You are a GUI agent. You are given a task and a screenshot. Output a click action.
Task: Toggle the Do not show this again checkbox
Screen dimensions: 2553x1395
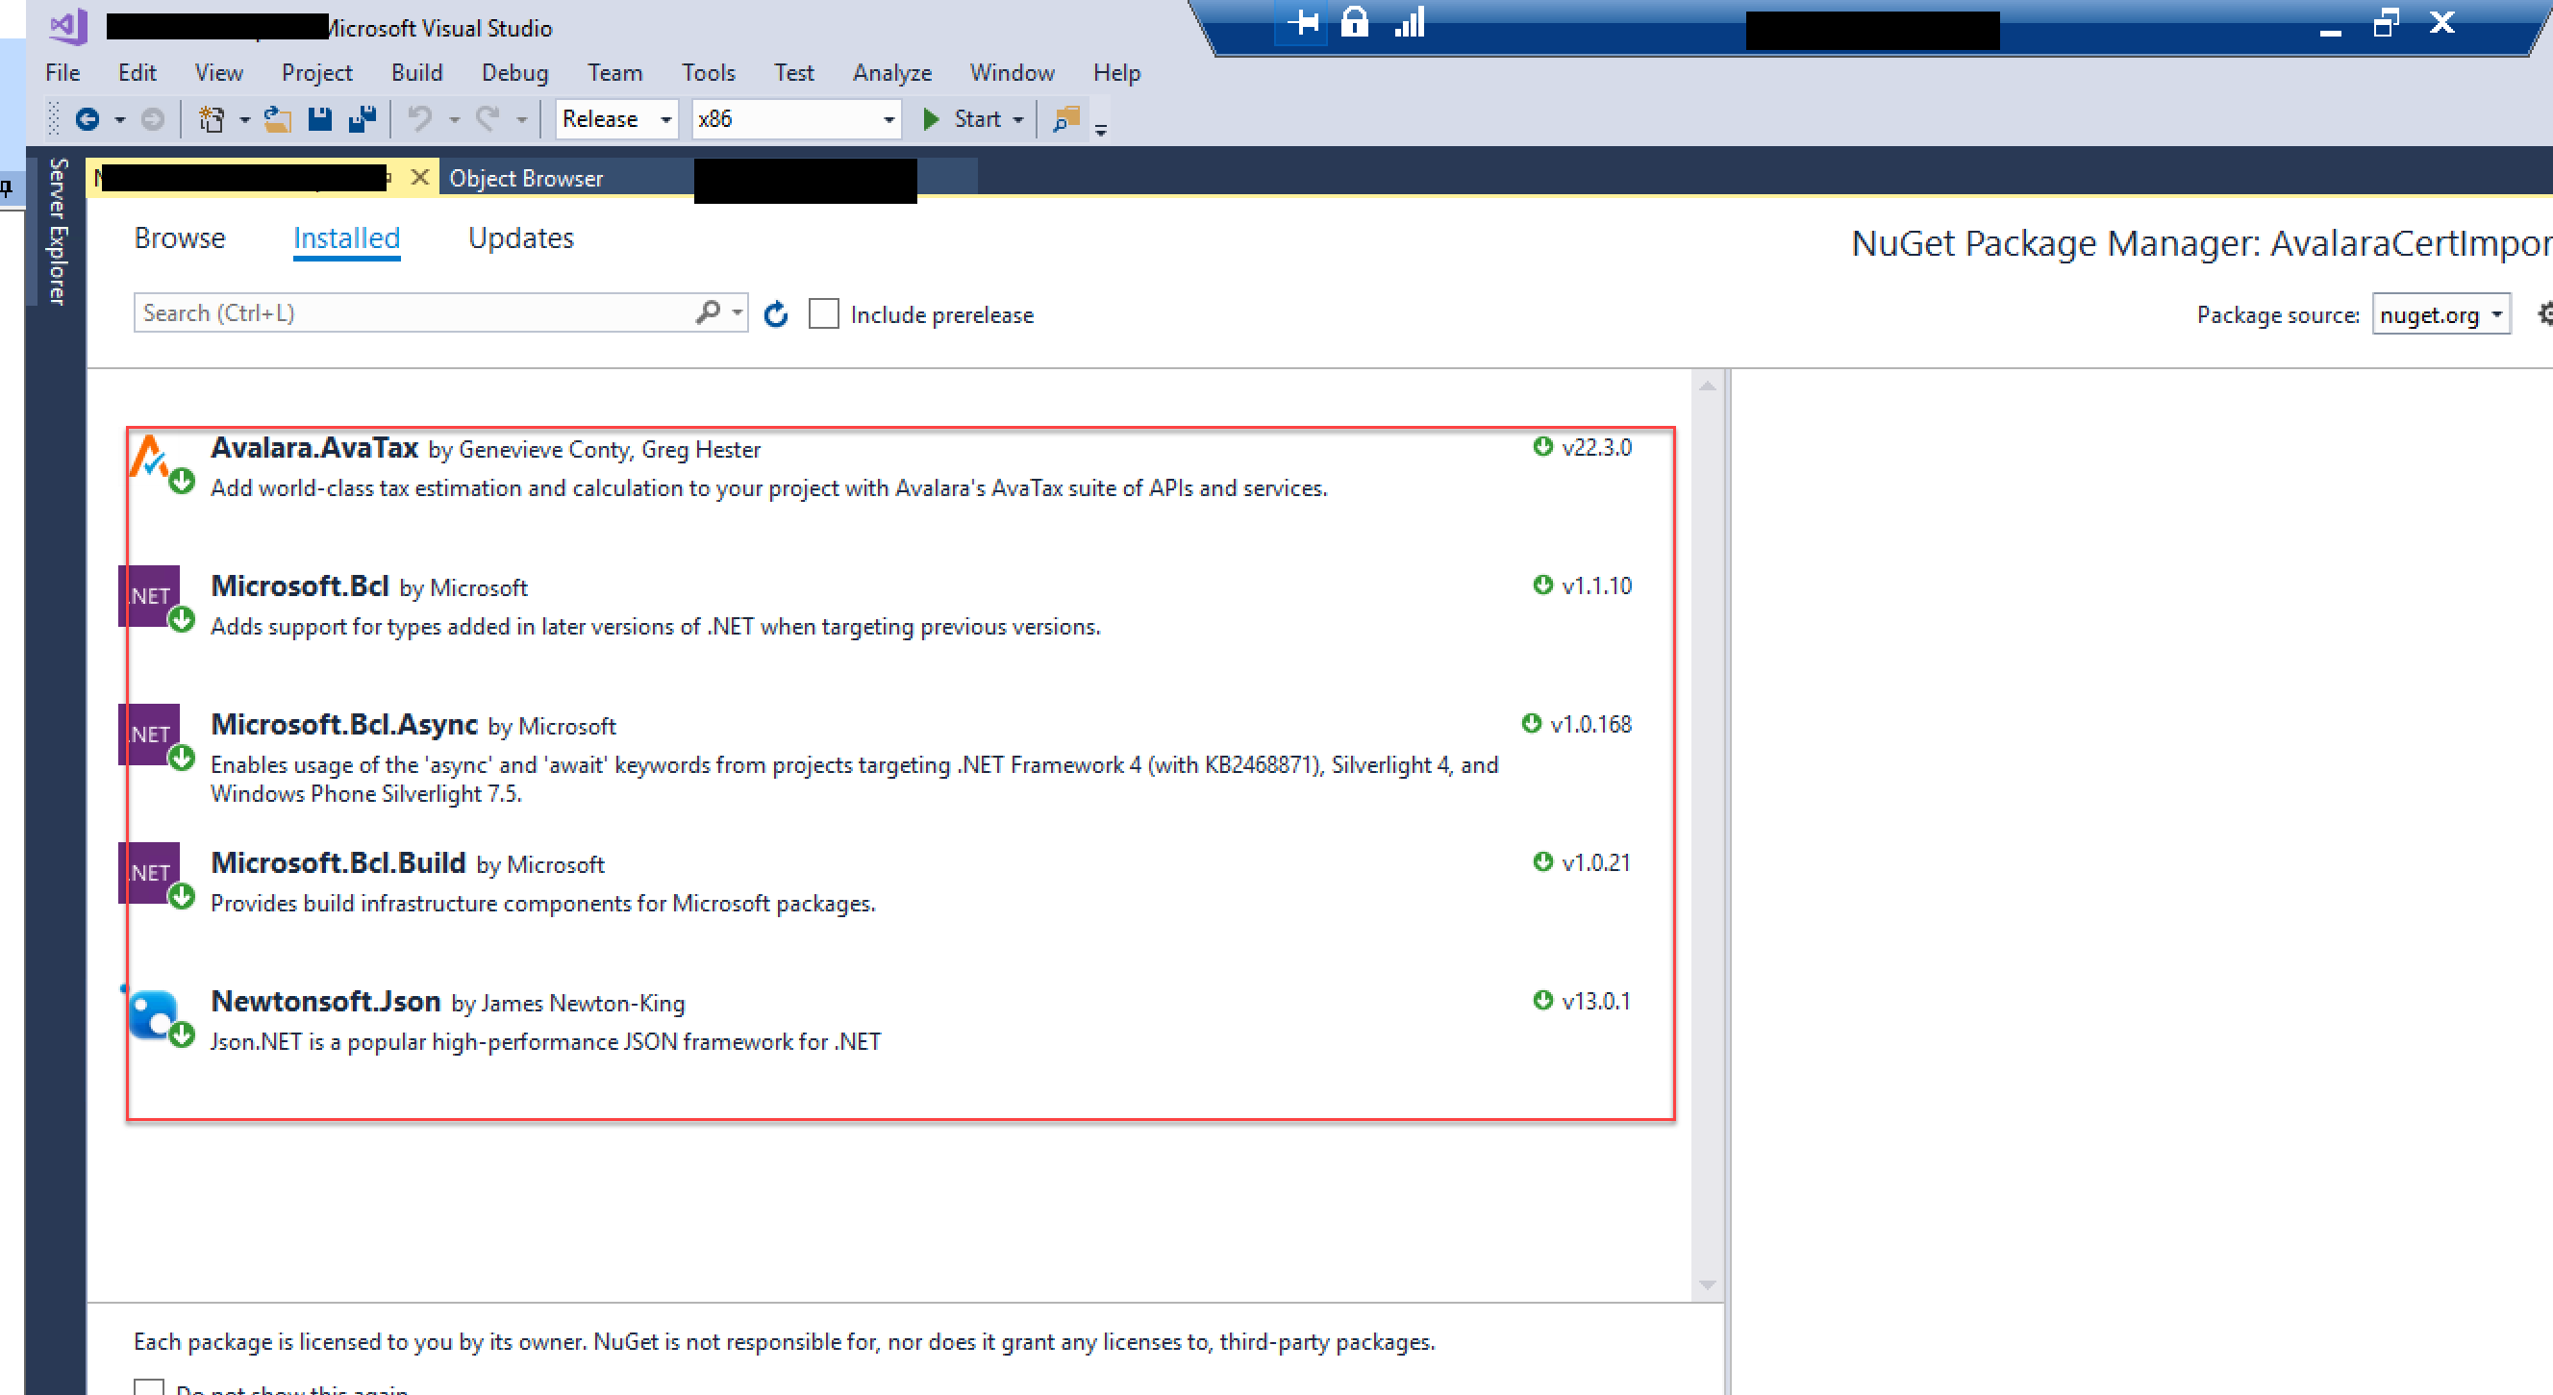click(x=149, y=1387)
